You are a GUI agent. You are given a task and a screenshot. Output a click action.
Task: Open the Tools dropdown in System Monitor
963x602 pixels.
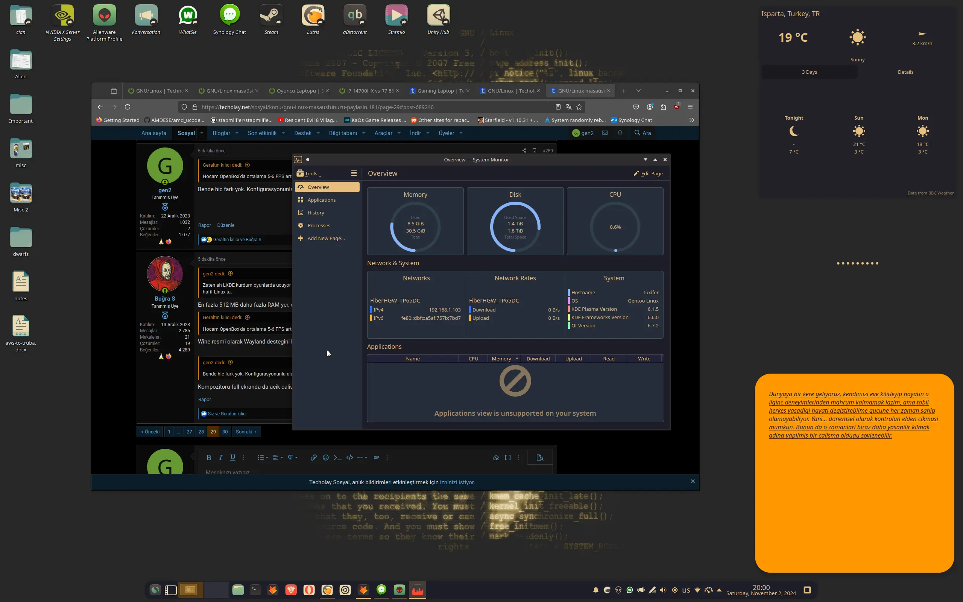pos(309,173)
